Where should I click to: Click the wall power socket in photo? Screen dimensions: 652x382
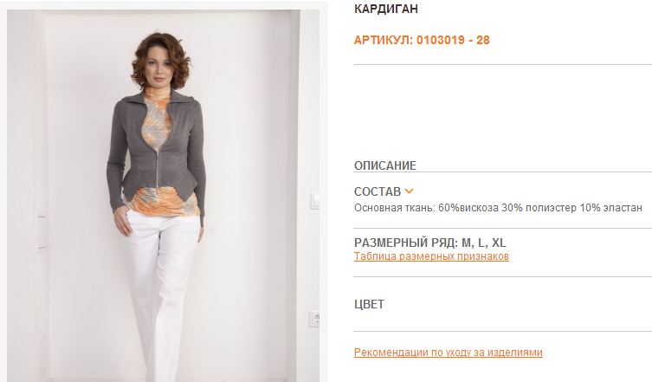pos(314,319)
